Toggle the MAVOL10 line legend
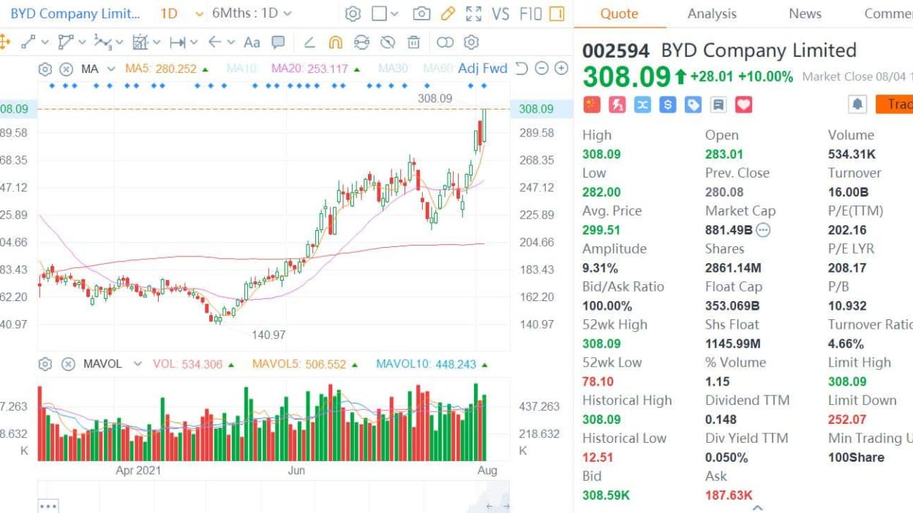Viewport: 913px width, 513px height. click(432, 364)
